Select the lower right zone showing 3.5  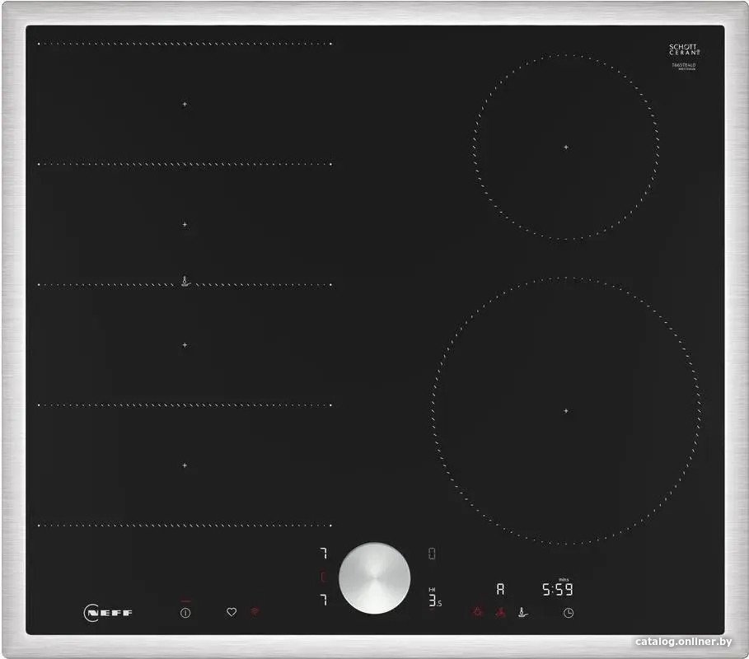coord(433,600)
